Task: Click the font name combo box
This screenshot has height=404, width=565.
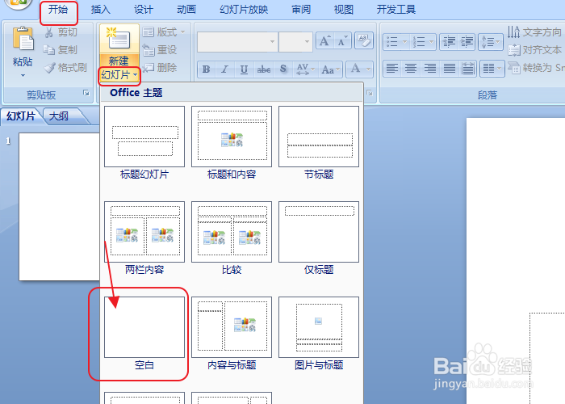Action: click(237, 41)
